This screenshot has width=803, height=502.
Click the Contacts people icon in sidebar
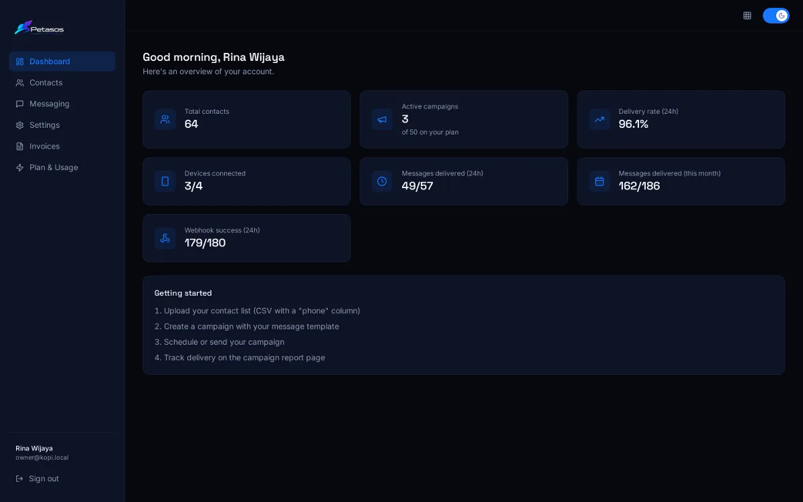tap(20, 83)
